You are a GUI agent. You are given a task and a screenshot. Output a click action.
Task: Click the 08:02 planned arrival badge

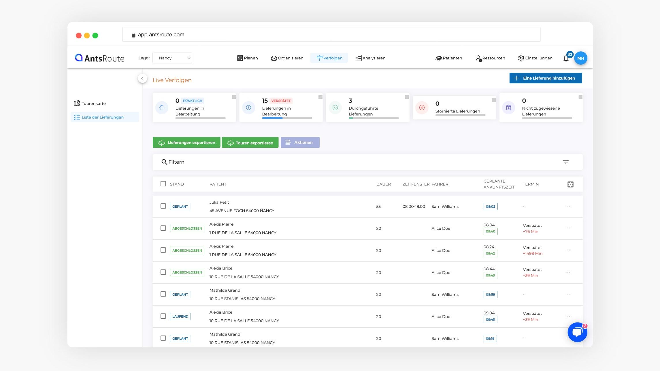tap(491, 207)
